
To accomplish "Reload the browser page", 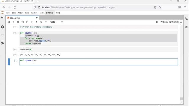I will pyautogui.click(x=15, y=7).
